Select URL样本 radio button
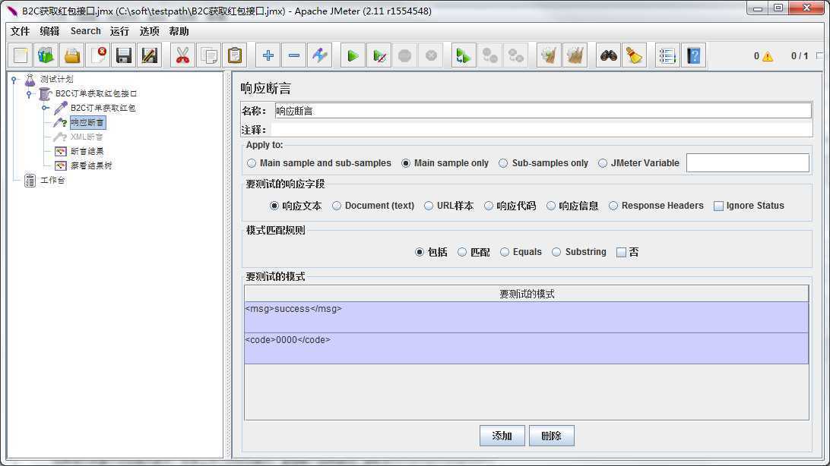Viewport: 830px width, 466px height. click(429, 206)
